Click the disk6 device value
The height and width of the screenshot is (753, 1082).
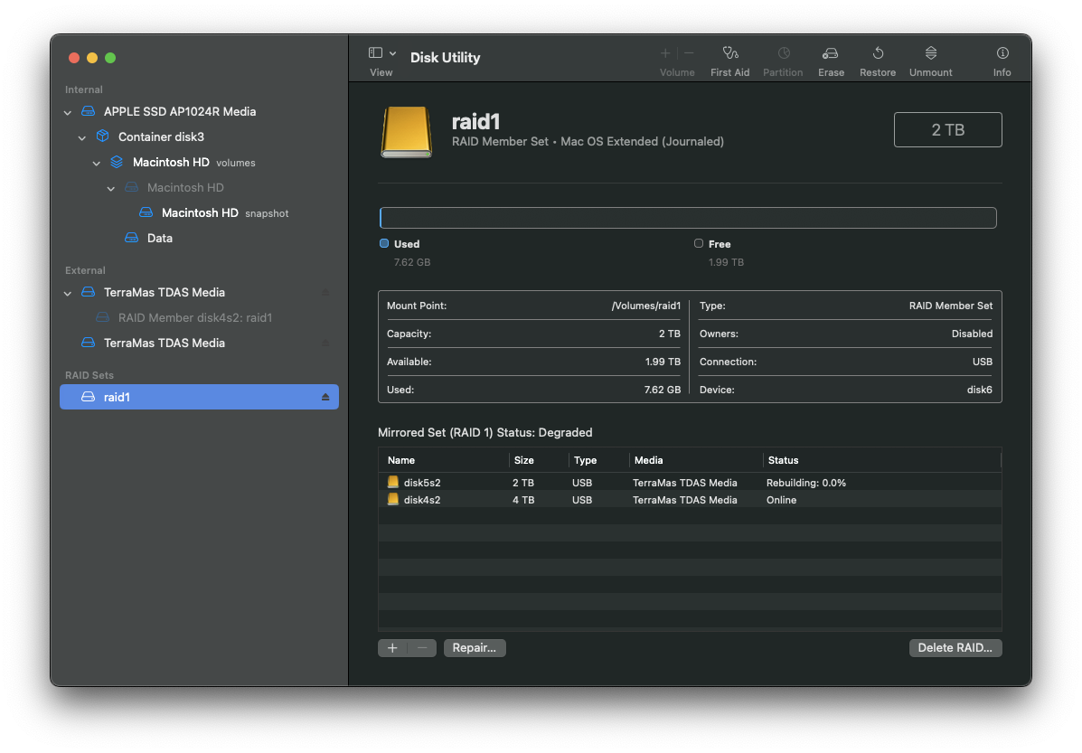(x=979, y=390)
